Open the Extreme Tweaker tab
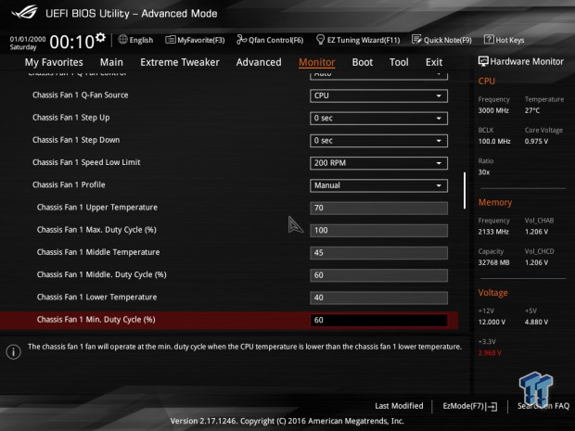 180,62
